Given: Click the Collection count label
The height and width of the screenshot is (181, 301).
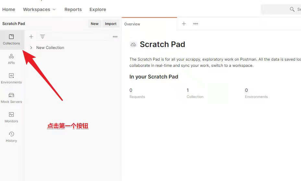Looking at the screenshot, I should tap(195, 97).
